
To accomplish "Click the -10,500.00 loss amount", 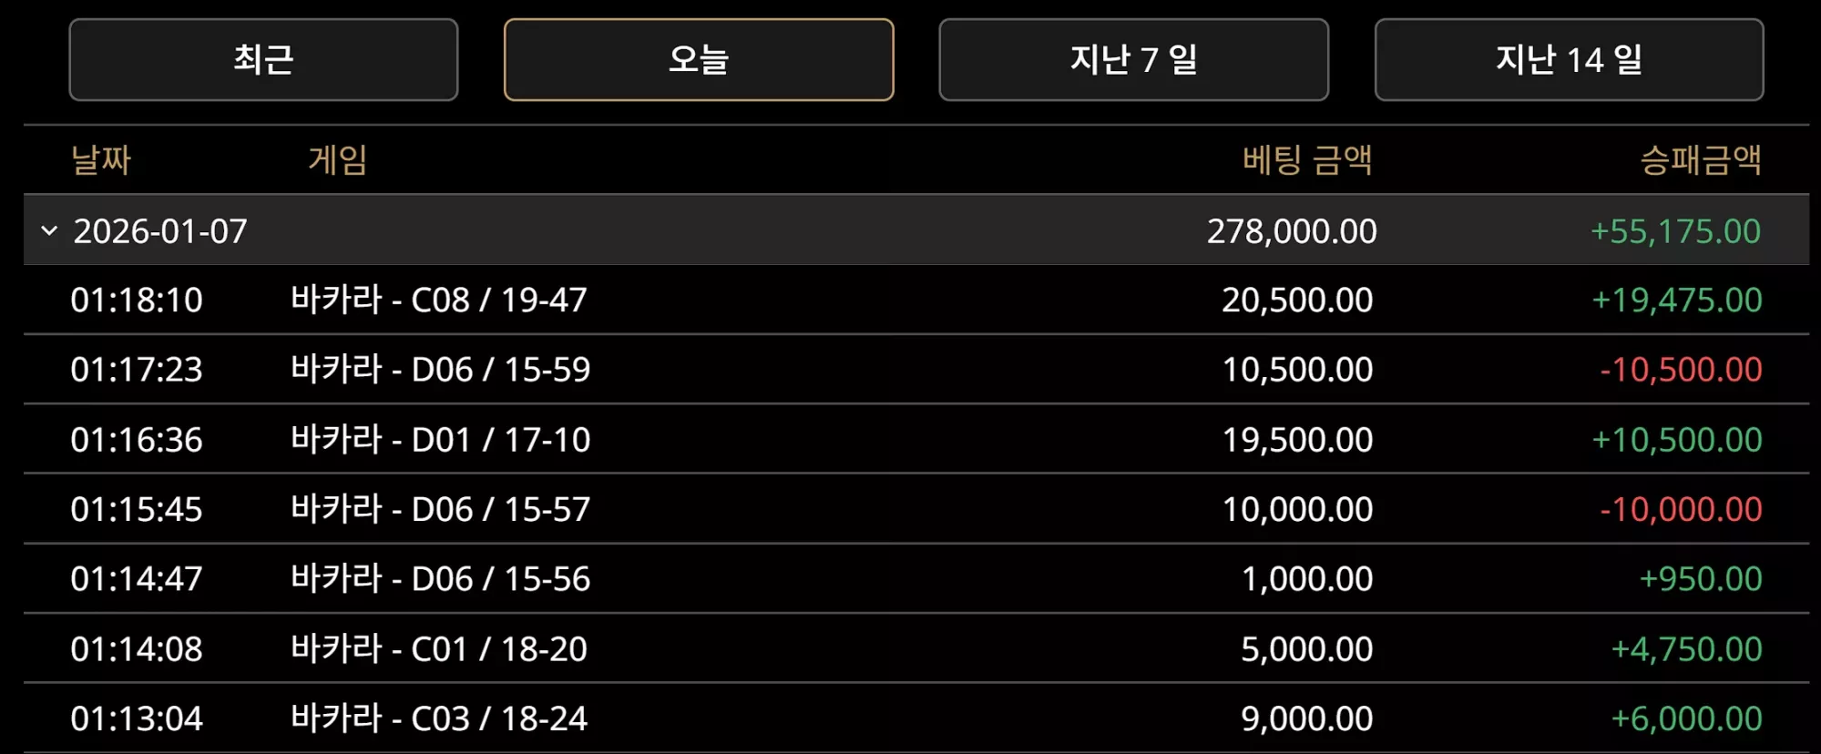I will (x=1681, y=370).
